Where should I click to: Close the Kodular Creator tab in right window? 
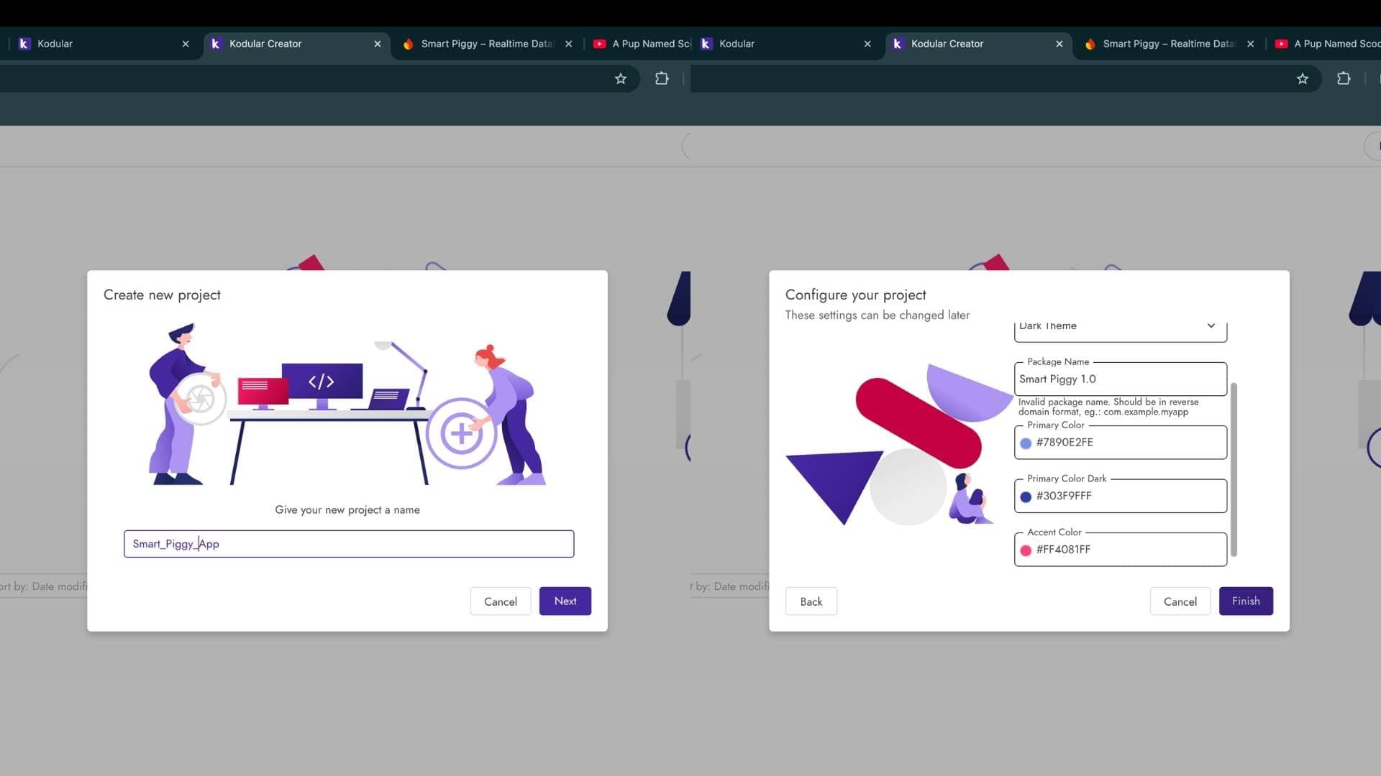(1059, 44)
